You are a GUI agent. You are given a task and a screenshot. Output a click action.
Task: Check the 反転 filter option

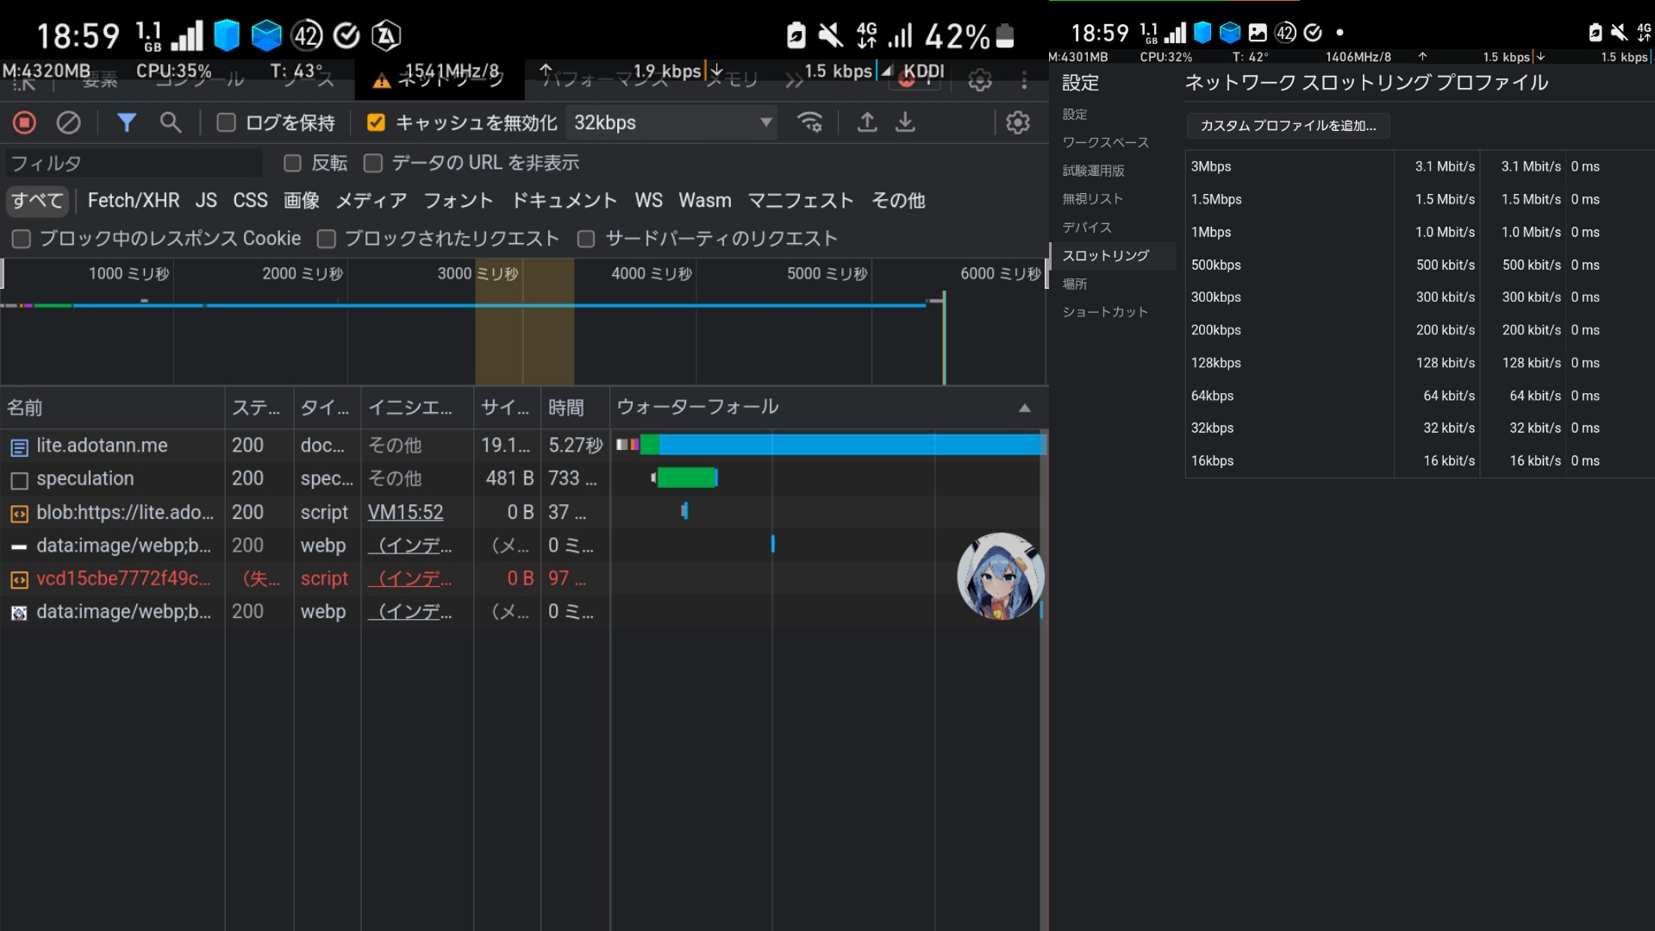pyautogui.click(x=293, y=163)
